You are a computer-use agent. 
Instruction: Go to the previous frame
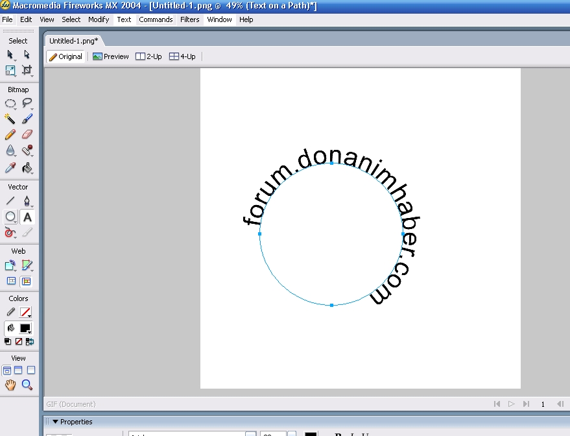(x=560, y=404)
